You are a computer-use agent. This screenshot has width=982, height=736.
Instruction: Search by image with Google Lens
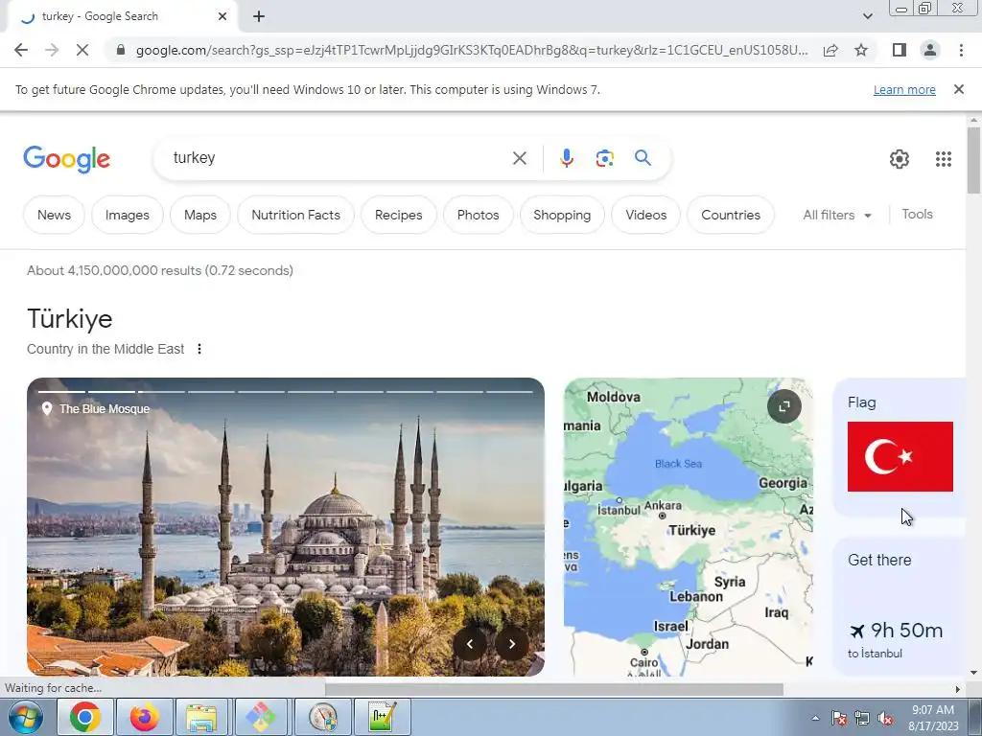[604, 158]
